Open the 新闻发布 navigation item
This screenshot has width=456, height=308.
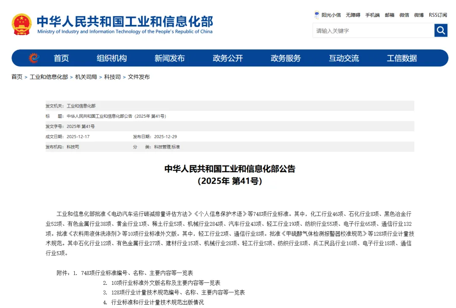point(170,58)
